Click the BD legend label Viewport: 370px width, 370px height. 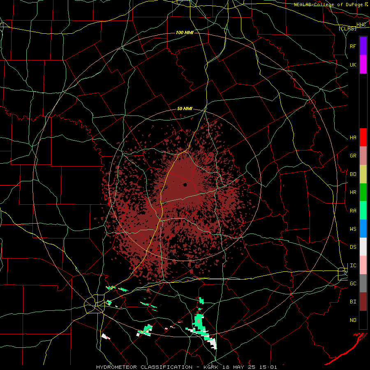click(x=353, y=174)
